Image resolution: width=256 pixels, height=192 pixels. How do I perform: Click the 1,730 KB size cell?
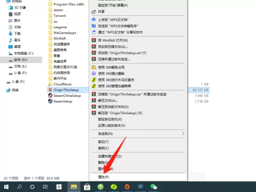(202, 101)
